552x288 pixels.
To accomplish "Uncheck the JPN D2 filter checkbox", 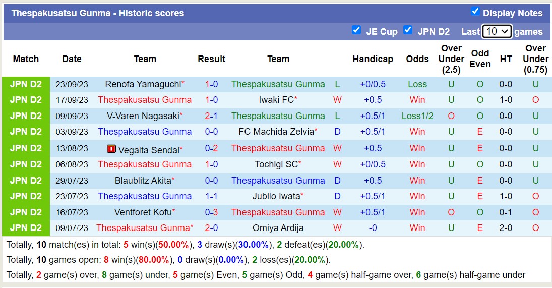I will [x=408, y=30].
